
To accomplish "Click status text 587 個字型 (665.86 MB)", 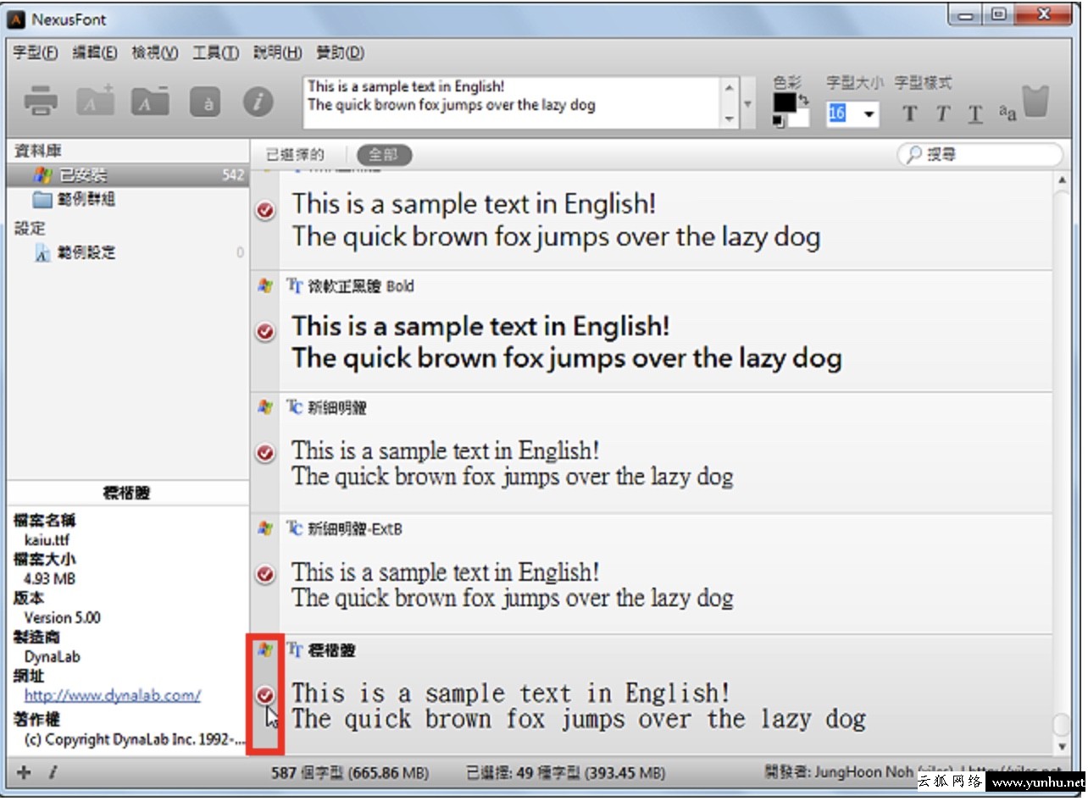I will coord(350,773).
